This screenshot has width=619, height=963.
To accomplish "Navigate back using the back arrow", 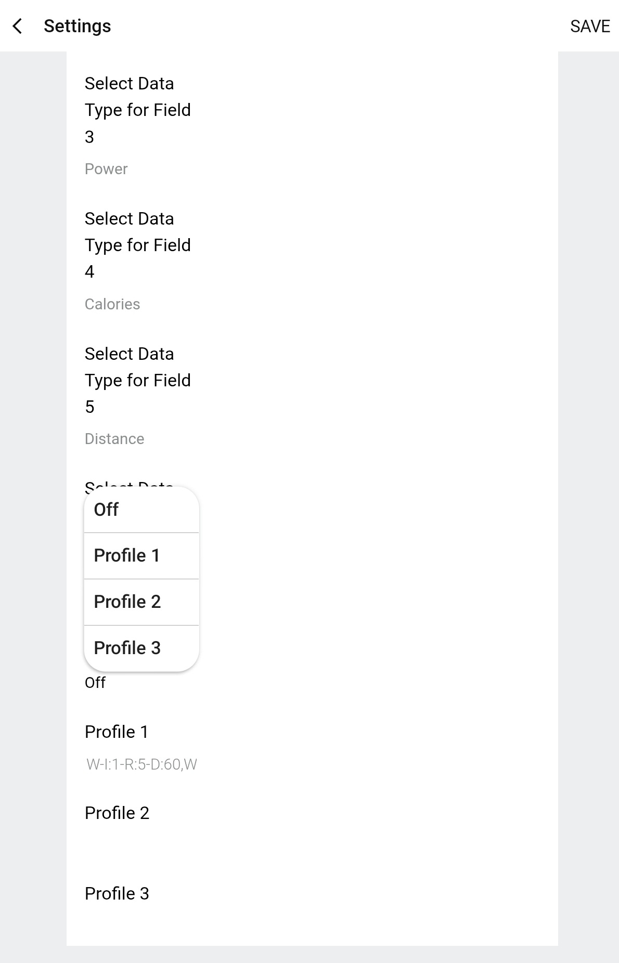I will [18, 26].
